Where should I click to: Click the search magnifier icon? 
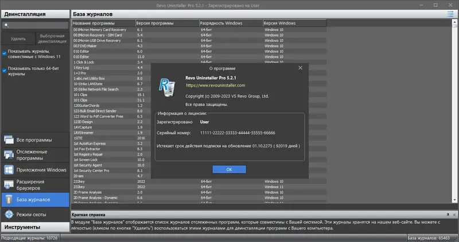click(6, 25)
